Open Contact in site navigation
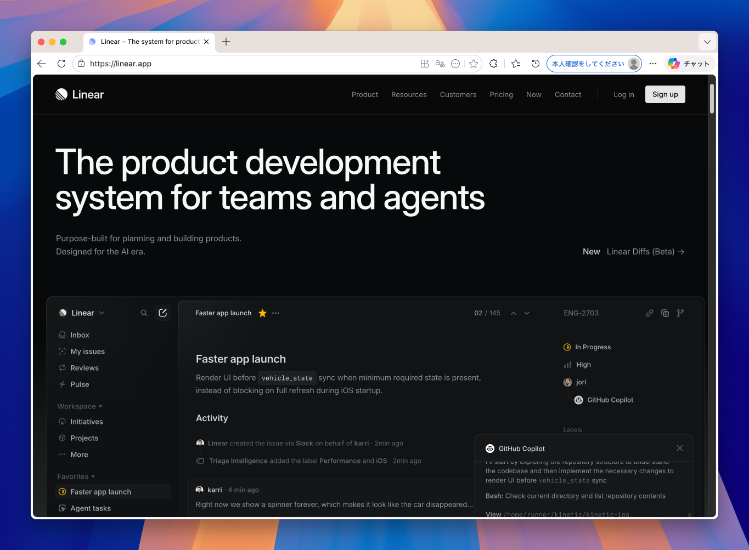This screenshot has width=749, height=550. (x=568, y=94)
